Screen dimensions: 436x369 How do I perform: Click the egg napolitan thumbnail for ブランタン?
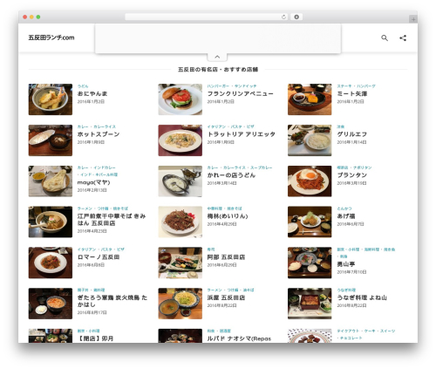[310, 181]
